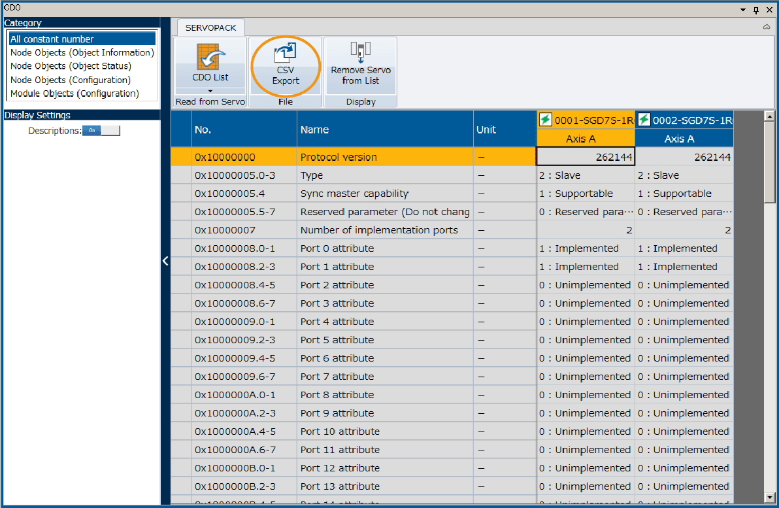The height and width of the screenshot is (508, 779).
Task: Select the Protocol version value cell 262144
Action: (586, 157)
